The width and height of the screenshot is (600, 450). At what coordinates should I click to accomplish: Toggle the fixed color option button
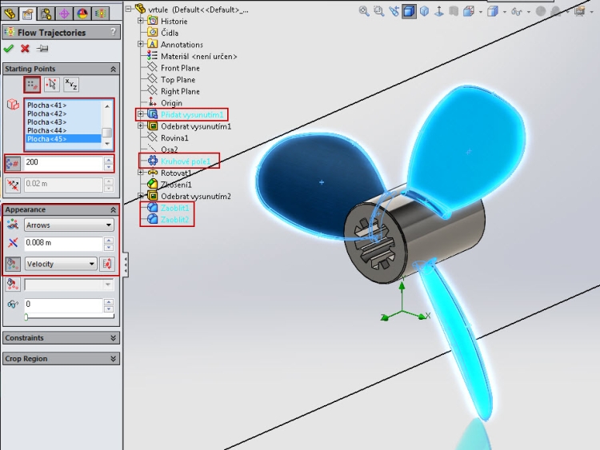point(13,285)
